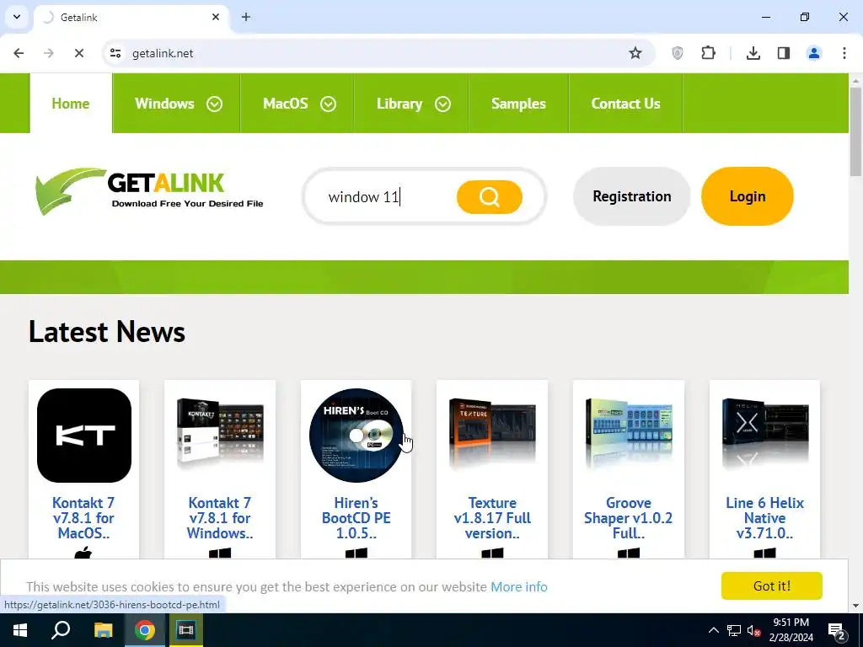Open the notification center icon

coord(836,630)
